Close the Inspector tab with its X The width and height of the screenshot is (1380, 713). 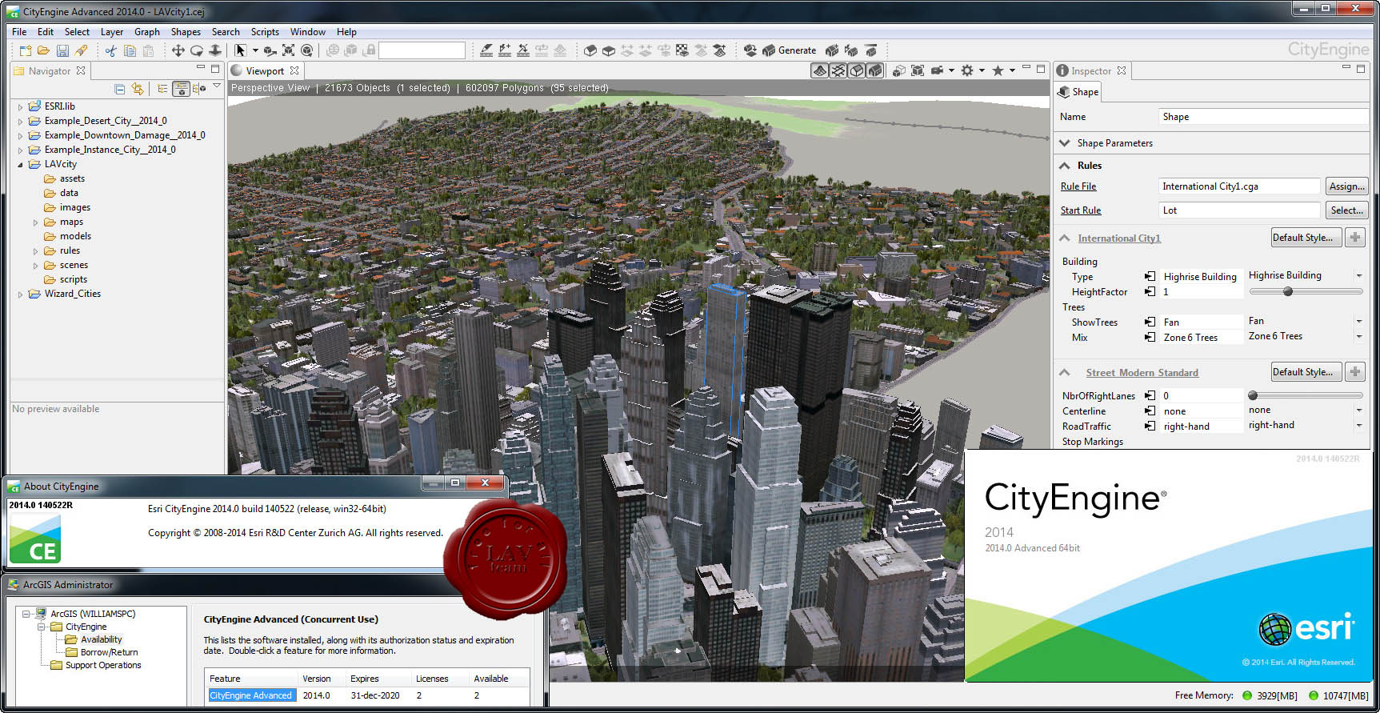click(x=1122, y=70)
